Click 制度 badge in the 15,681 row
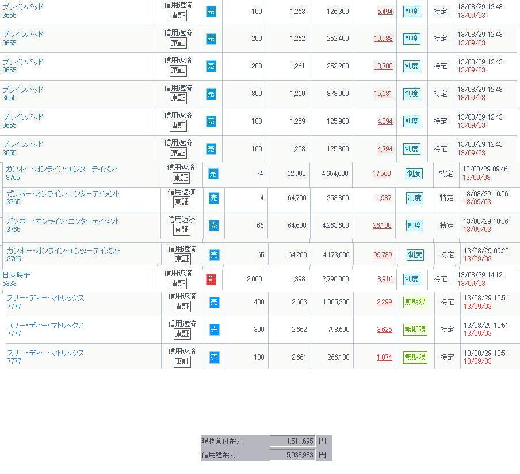Image resolution: width=520 pixels, height=474 pixels. (x=411, y=94)
